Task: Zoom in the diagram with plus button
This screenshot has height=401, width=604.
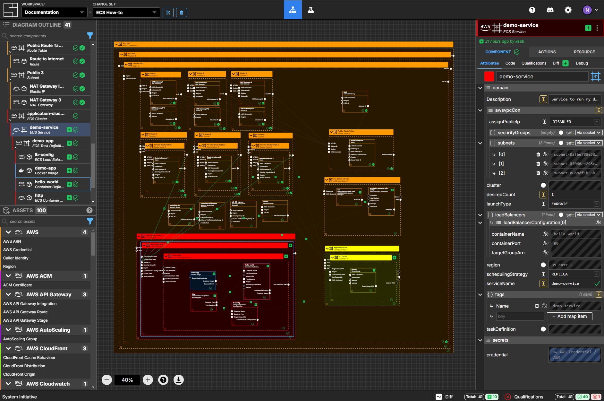Action: point(148,380)
